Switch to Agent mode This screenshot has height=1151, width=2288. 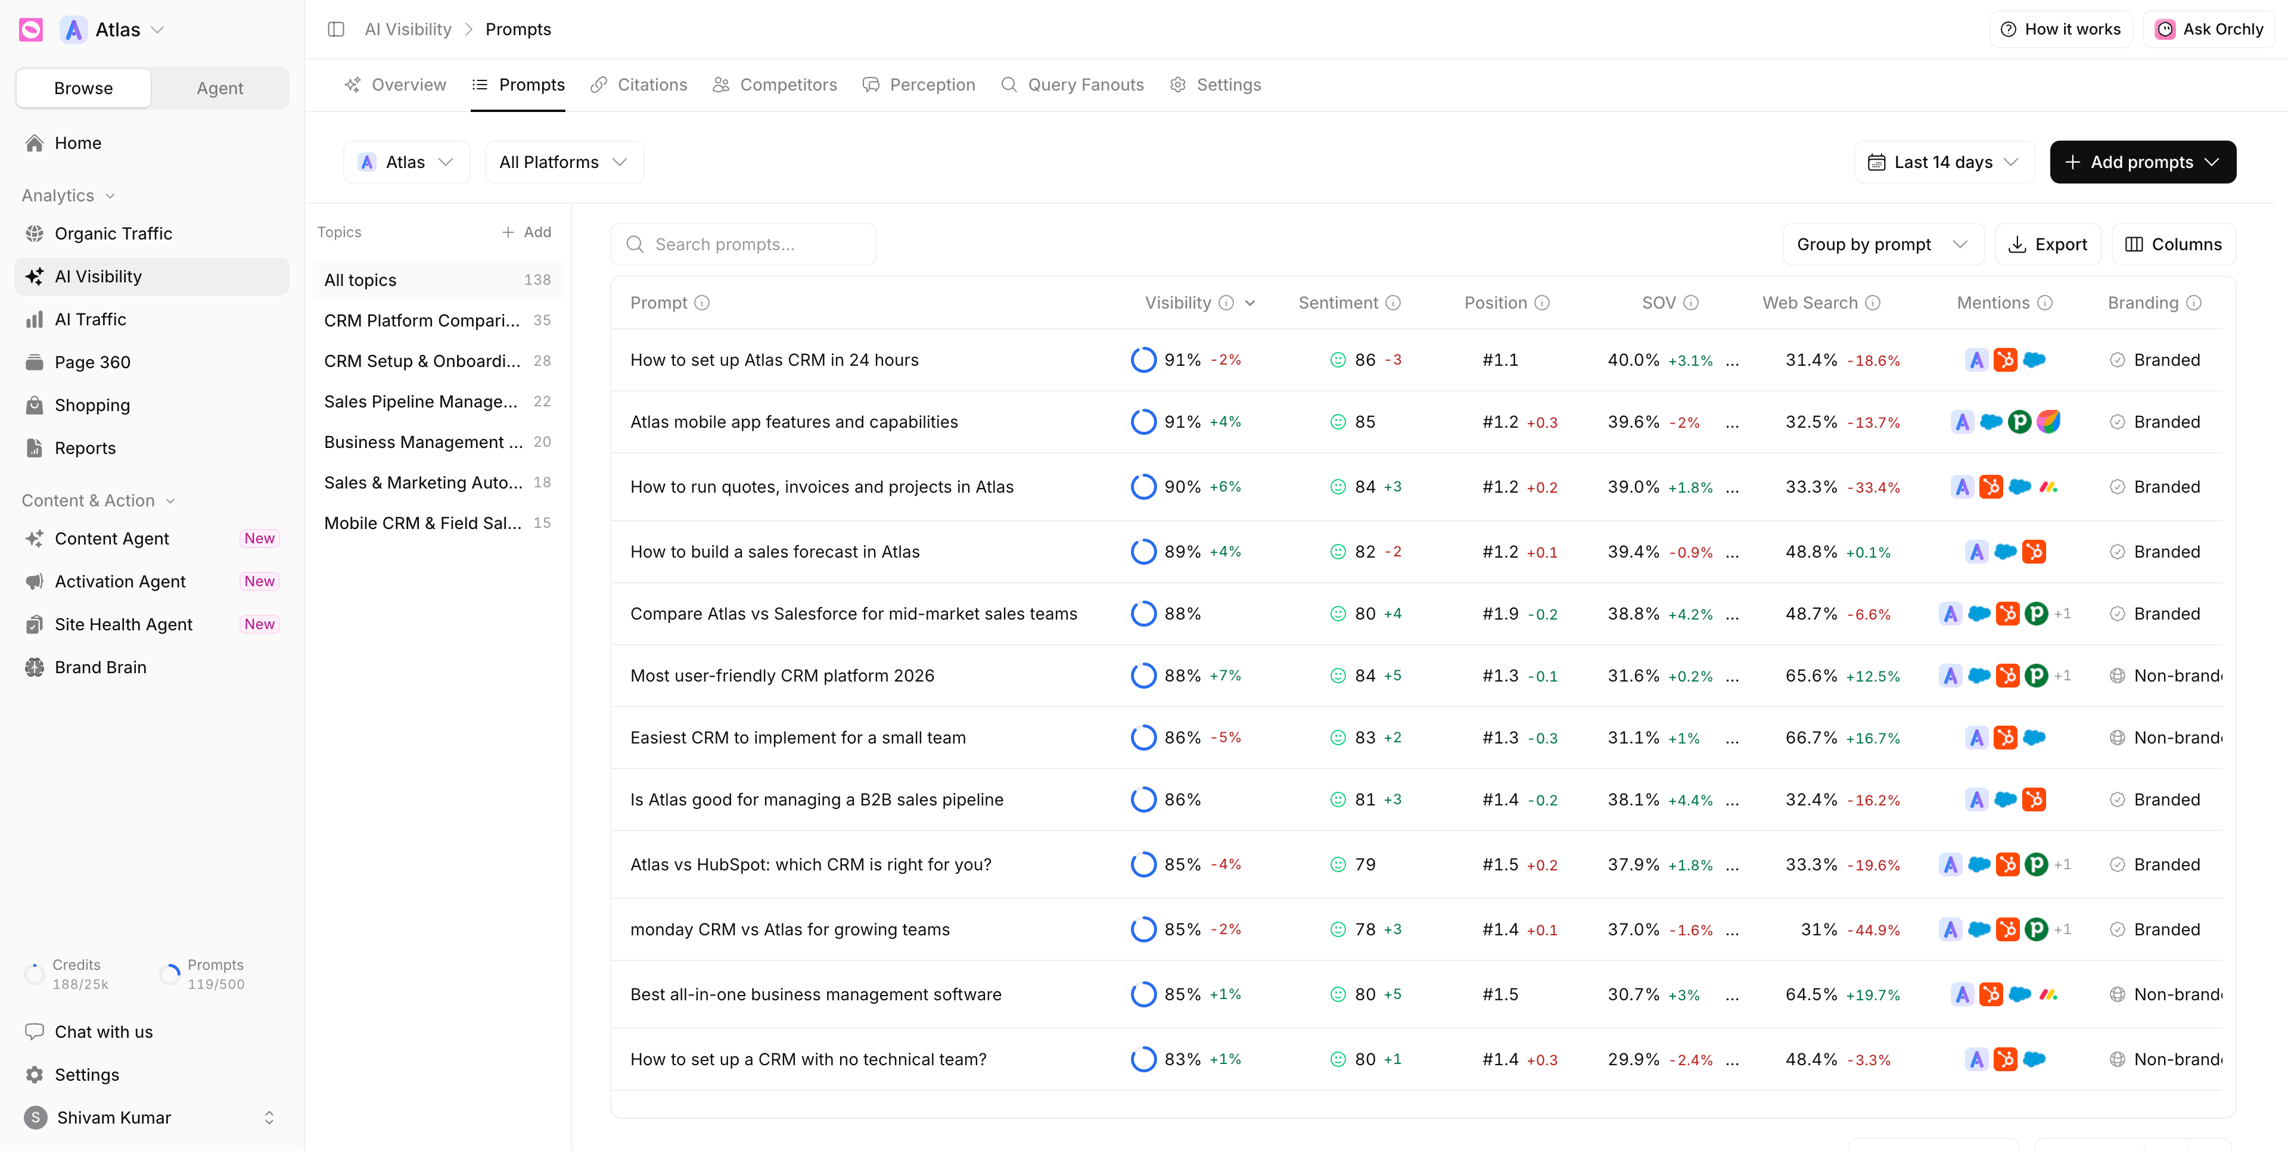pos(219,88)
